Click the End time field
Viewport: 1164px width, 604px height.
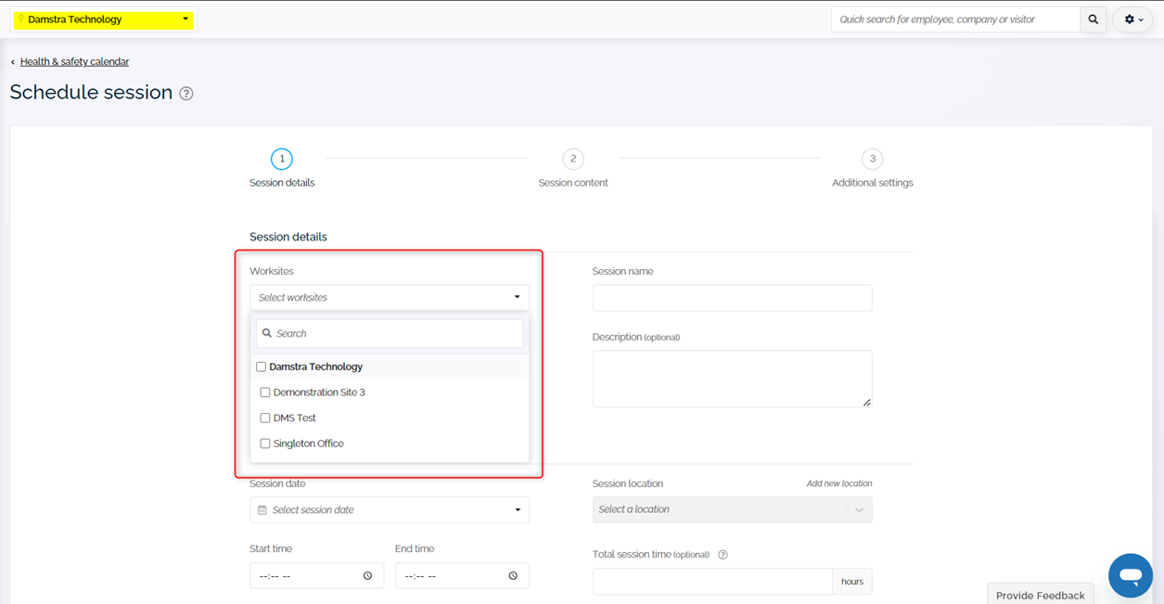pyautogui.click(x=462, y=576)
